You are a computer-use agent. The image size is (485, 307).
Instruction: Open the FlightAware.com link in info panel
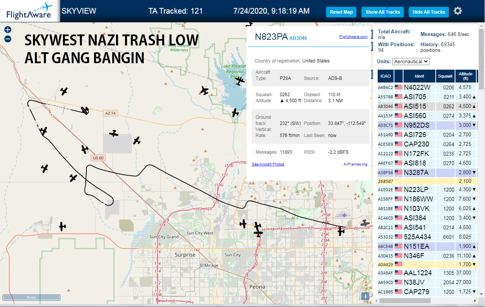tap(353, 37)
